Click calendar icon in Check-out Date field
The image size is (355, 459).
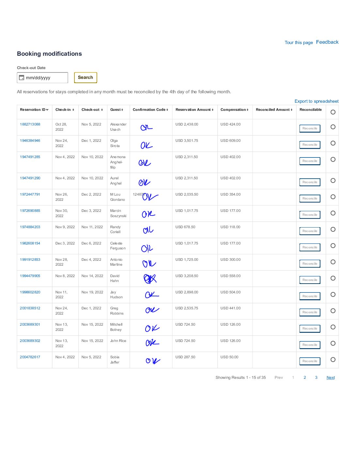click(x=22, y=78)
